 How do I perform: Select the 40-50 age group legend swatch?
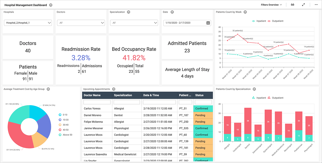pos(60,130)
